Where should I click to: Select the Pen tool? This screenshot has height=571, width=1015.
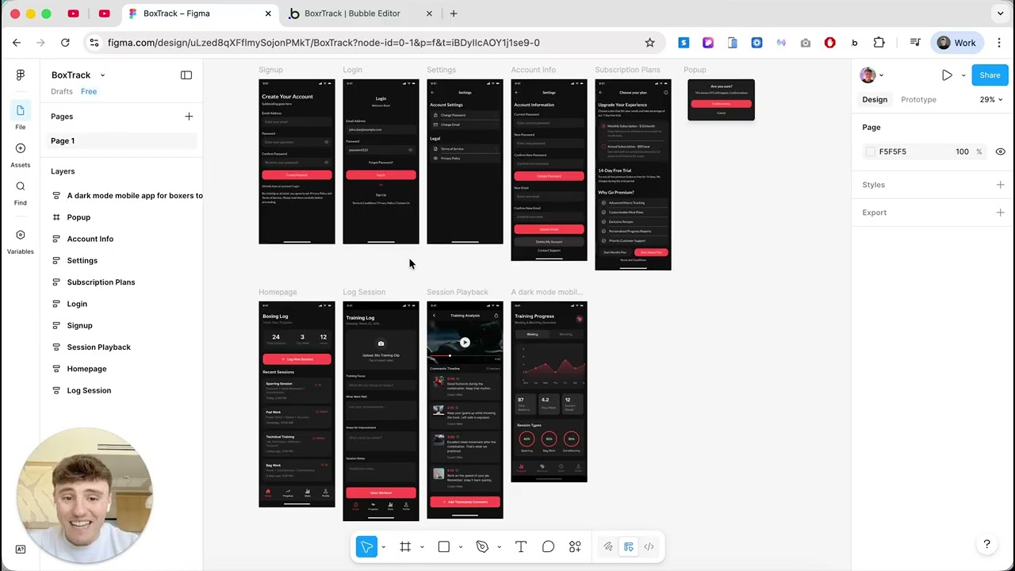[x=482, y=546]
